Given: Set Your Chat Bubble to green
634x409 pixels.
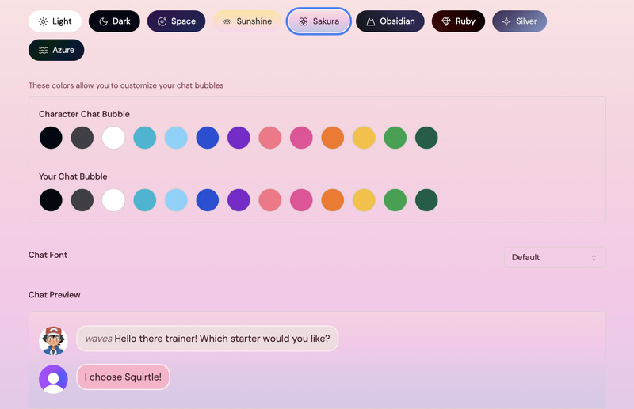Looking at the screenshot, I should [395, 200].
